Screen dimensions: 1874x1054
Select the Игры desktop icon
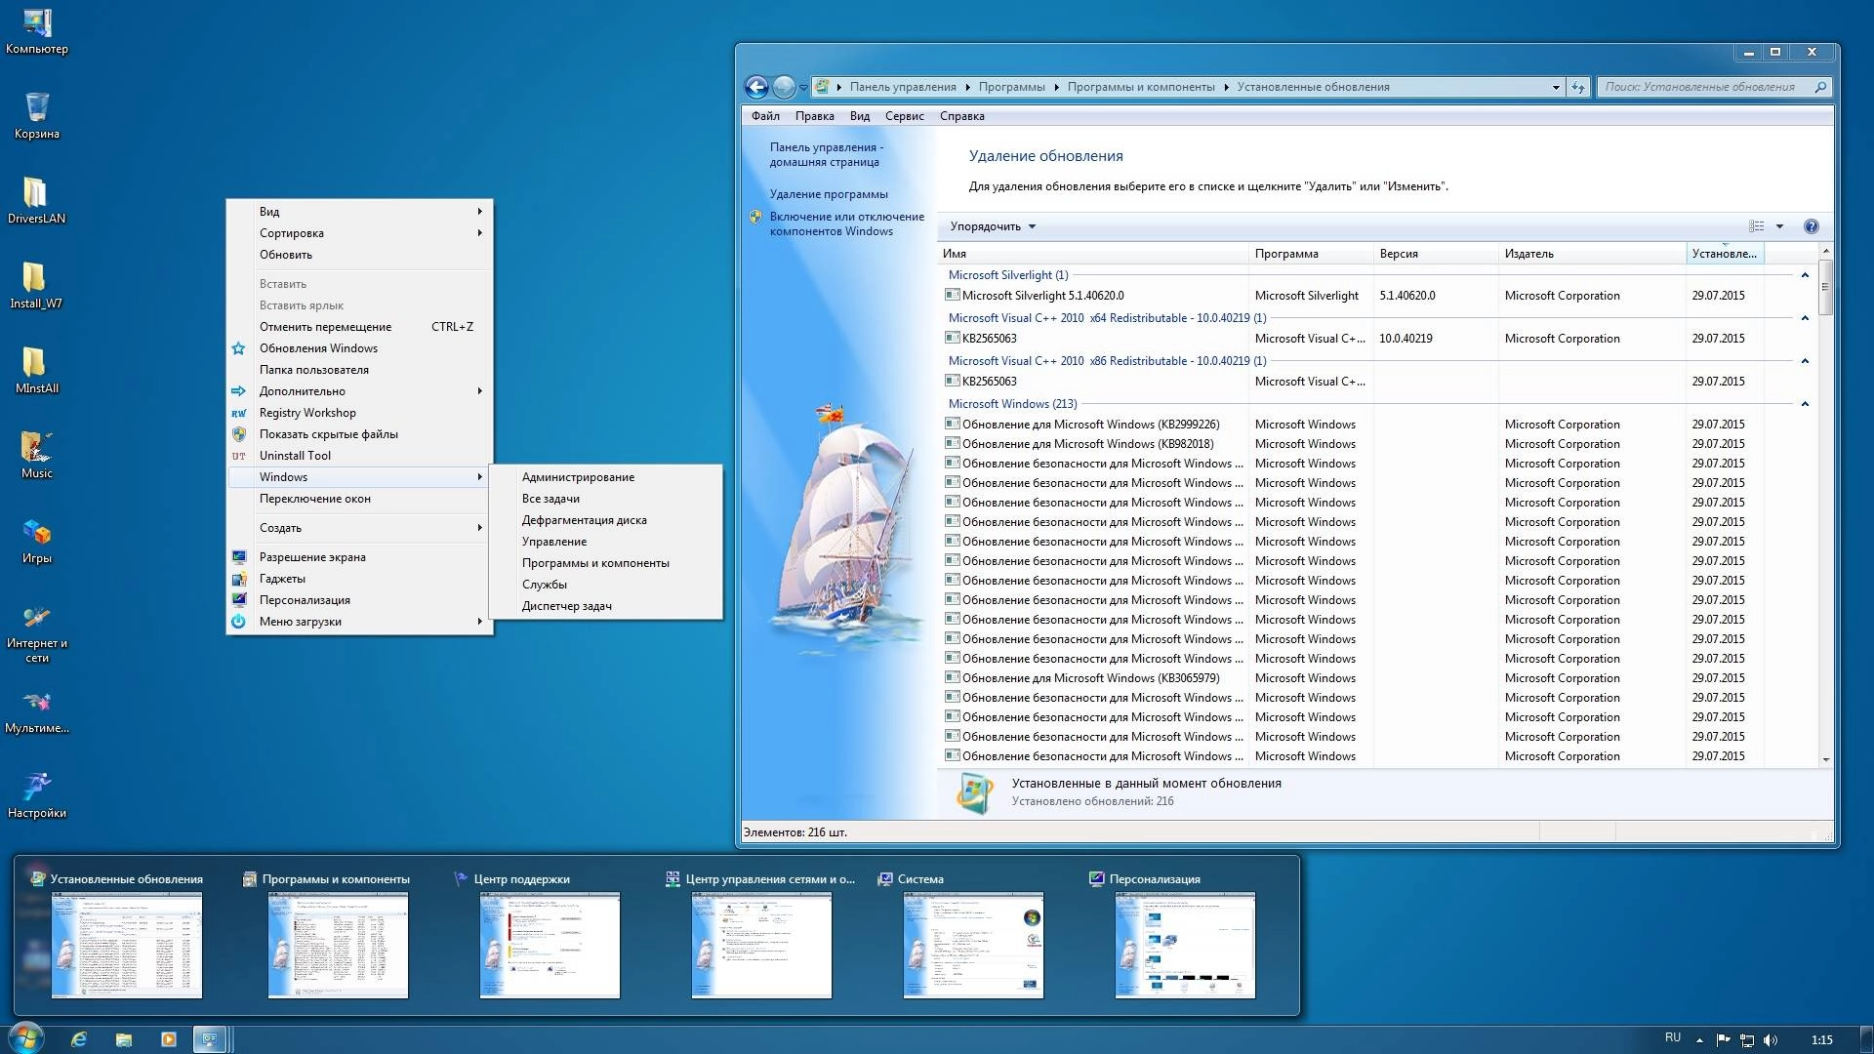click(x=37, y=540)
